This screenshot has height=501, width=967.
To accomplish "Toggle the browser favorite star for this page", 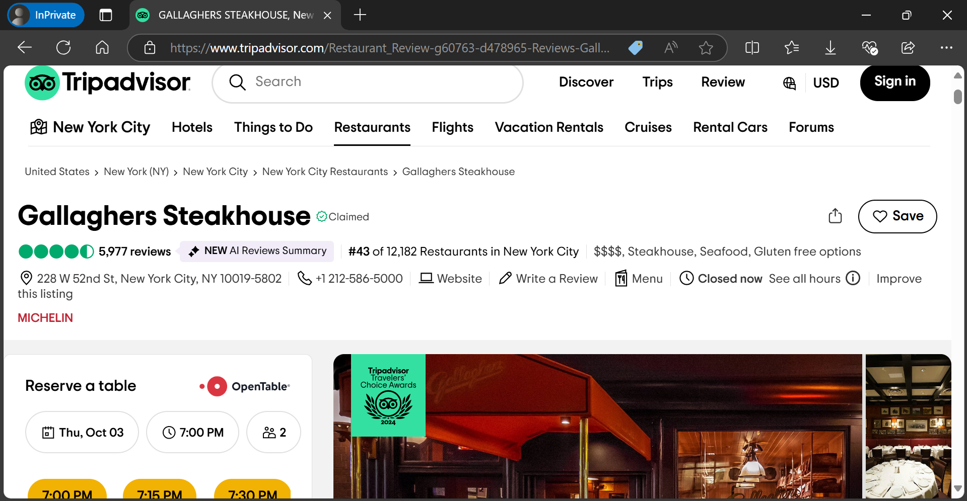I will click(706, 48).
